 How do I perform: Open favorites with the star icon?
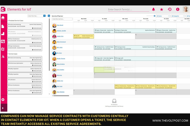click(x=161, y=9)
